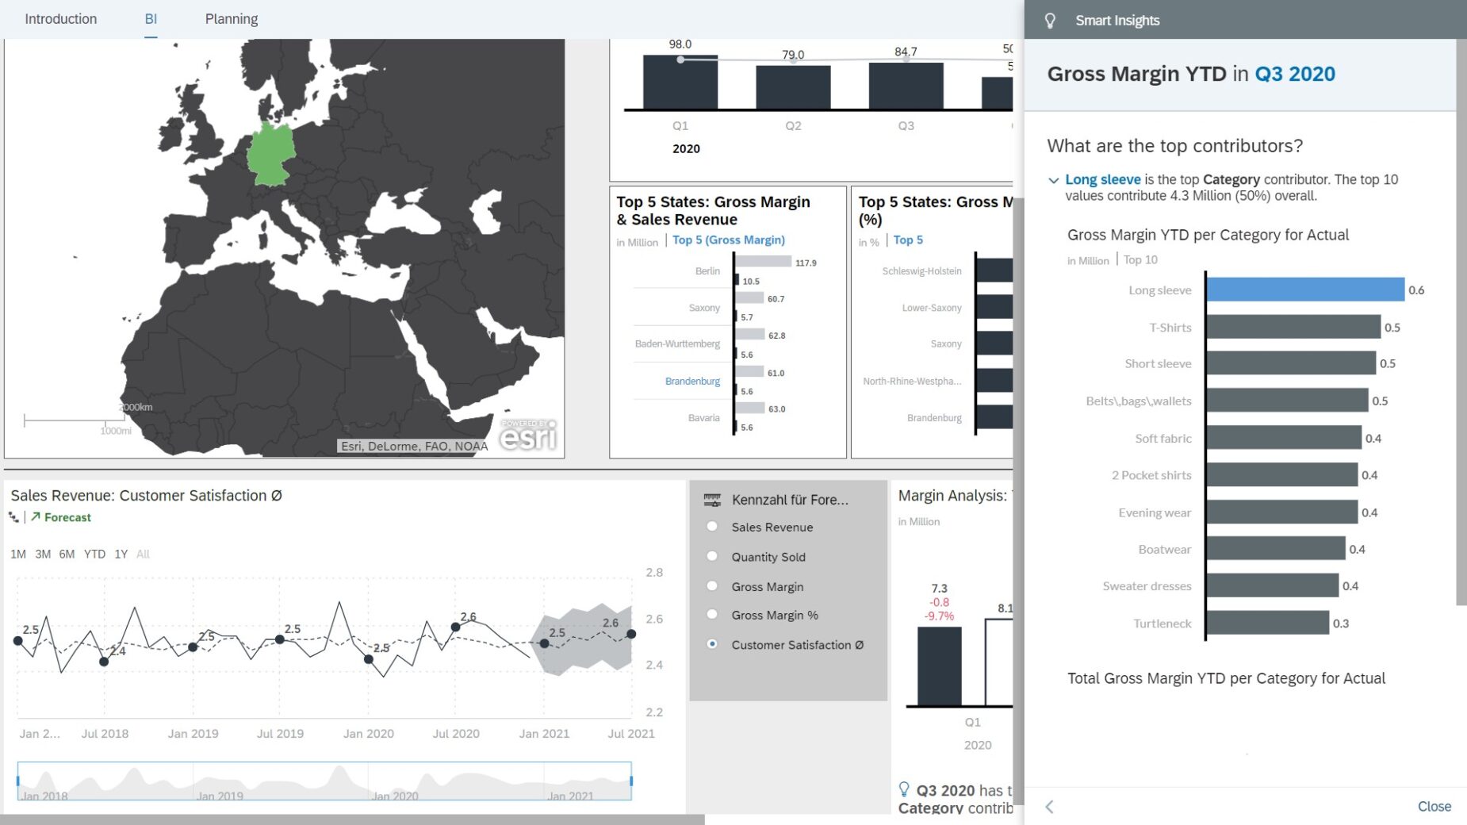Click the Long sleeve blue bar
The width and height of the screenshot is (1467, 825).
point(1304,290)
